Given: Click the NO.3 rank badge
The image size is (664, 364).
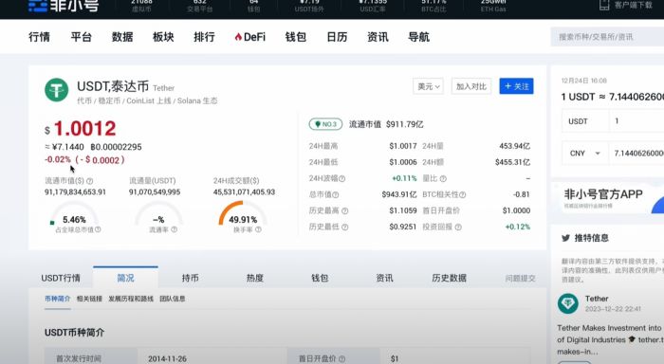Looking at the screenshot, I should pyautogui.click(x=325, y=124).
